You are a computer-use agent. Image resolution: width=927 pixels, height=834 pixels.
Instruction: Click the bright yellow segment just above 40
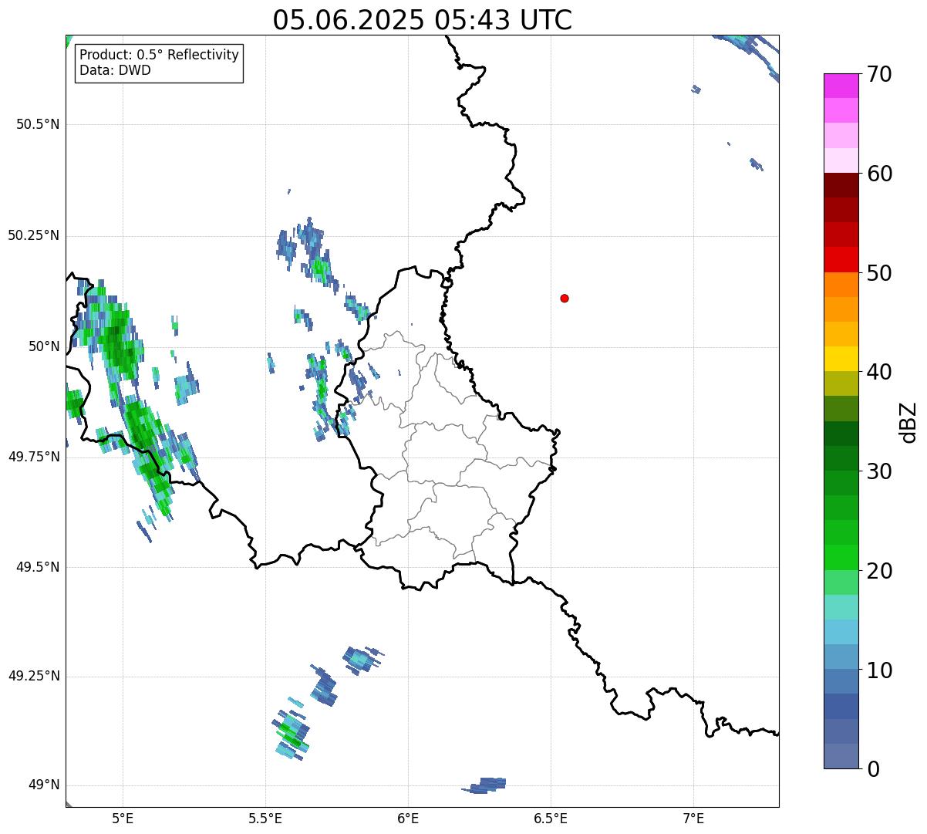tap(841, 359)
